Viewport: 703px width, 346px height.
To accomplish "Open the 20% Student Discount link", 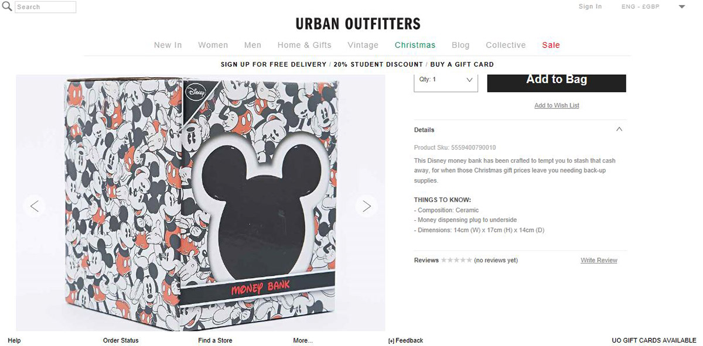I will (378, 64).
